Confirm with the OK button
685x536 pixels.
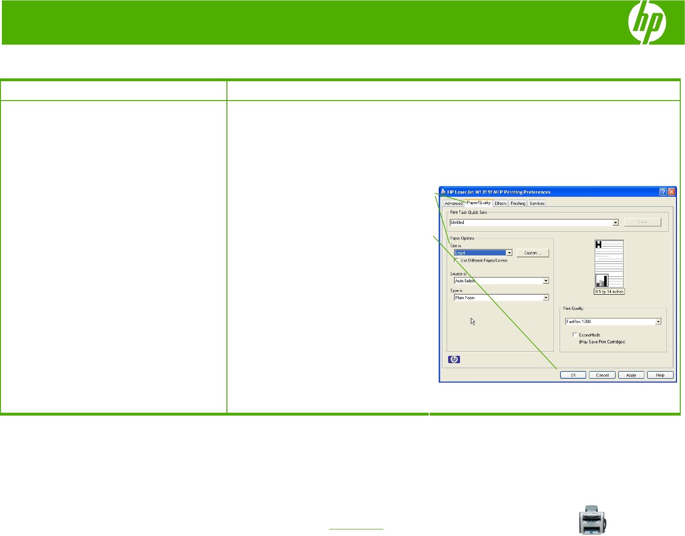[x=573, y=375]
